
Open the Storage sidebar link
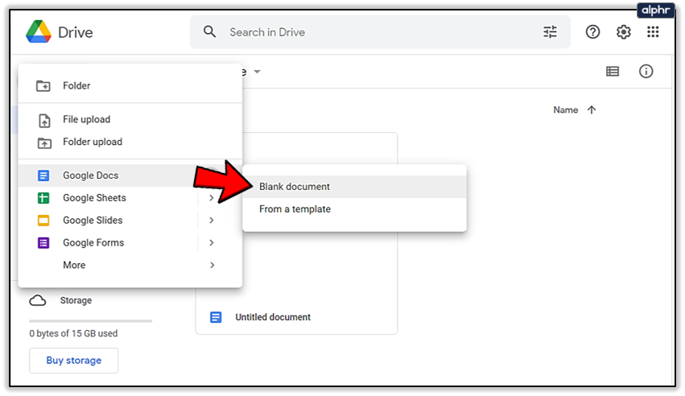pos(76,300)
